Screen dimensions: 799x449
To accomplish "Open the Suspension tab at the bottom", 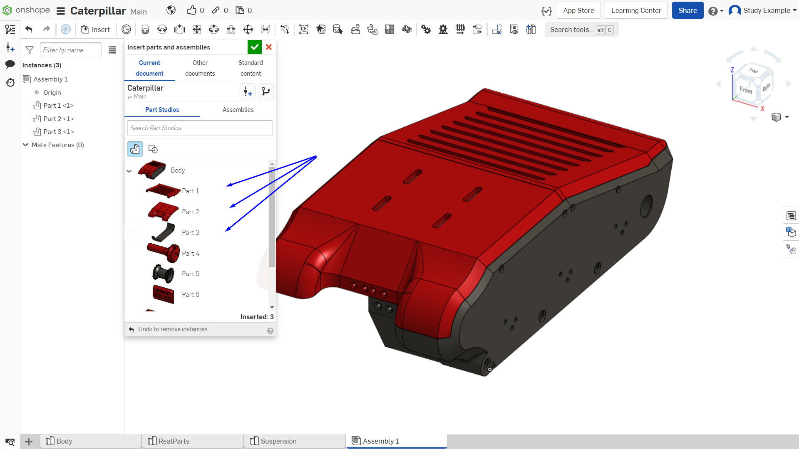I will point(295,441).
